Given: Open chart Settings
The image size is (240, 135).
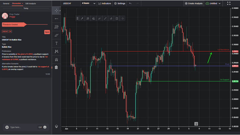Looking at the screenshot, I should (120, 3).
